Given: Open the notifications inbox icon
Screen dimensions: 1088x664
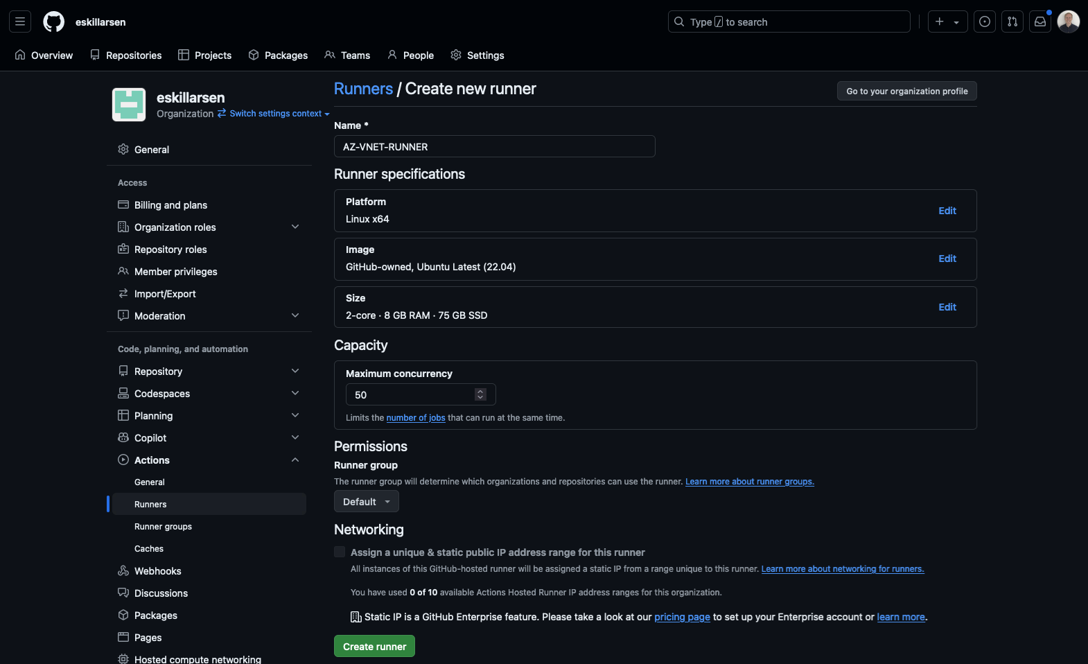Looking at the screenshot, I should 1040,21.
